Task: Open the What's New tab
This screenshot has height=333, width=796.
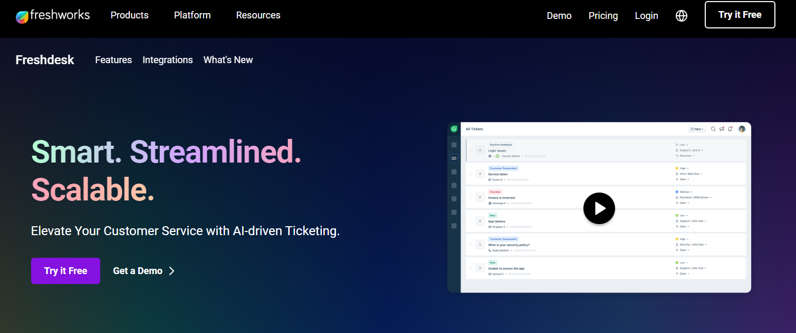Action: (228, 60)
